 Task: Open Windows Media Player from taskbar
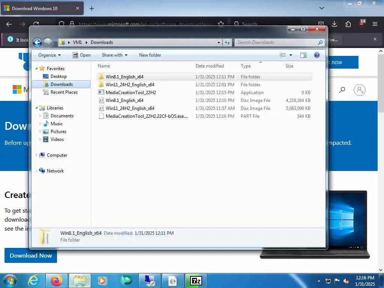102,280
